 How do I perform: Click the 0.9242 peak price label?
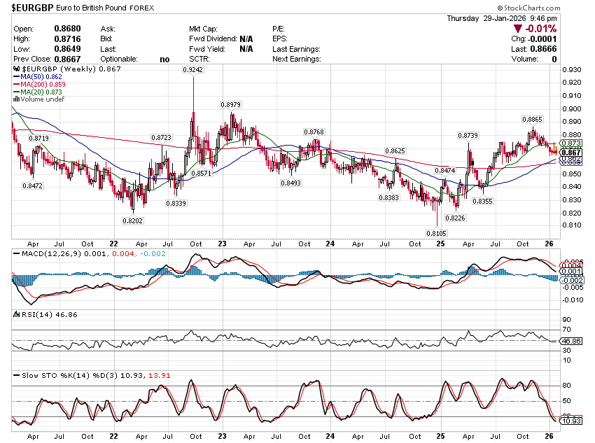[193, 71]
